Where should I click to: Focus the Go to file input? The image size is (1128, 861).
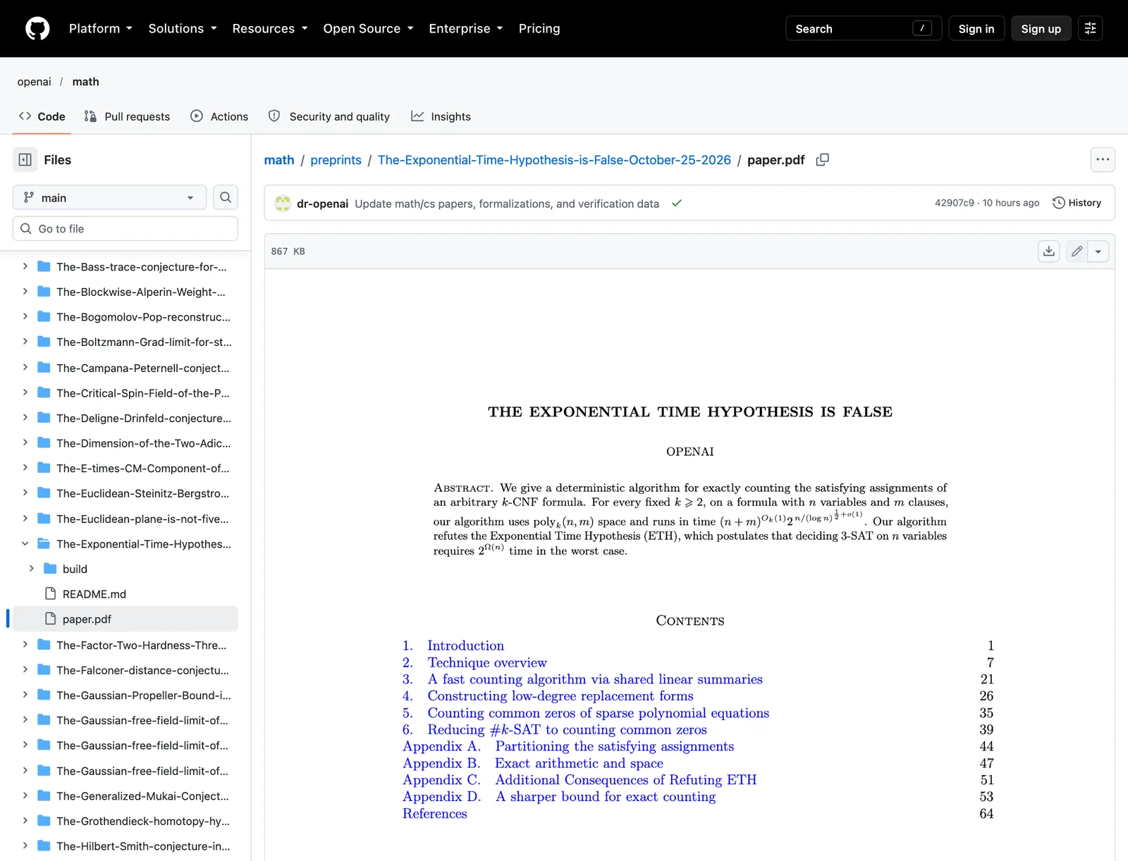[x=125, y=229]
